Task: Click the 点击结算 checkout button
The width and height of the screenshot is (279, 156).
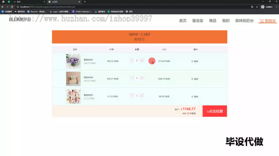Action: [x=215, y=111]
